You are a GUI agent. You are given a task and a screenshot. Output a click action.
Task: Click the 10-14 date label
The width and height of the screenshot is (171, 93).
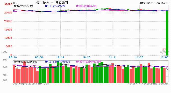(x=60, y=57)
